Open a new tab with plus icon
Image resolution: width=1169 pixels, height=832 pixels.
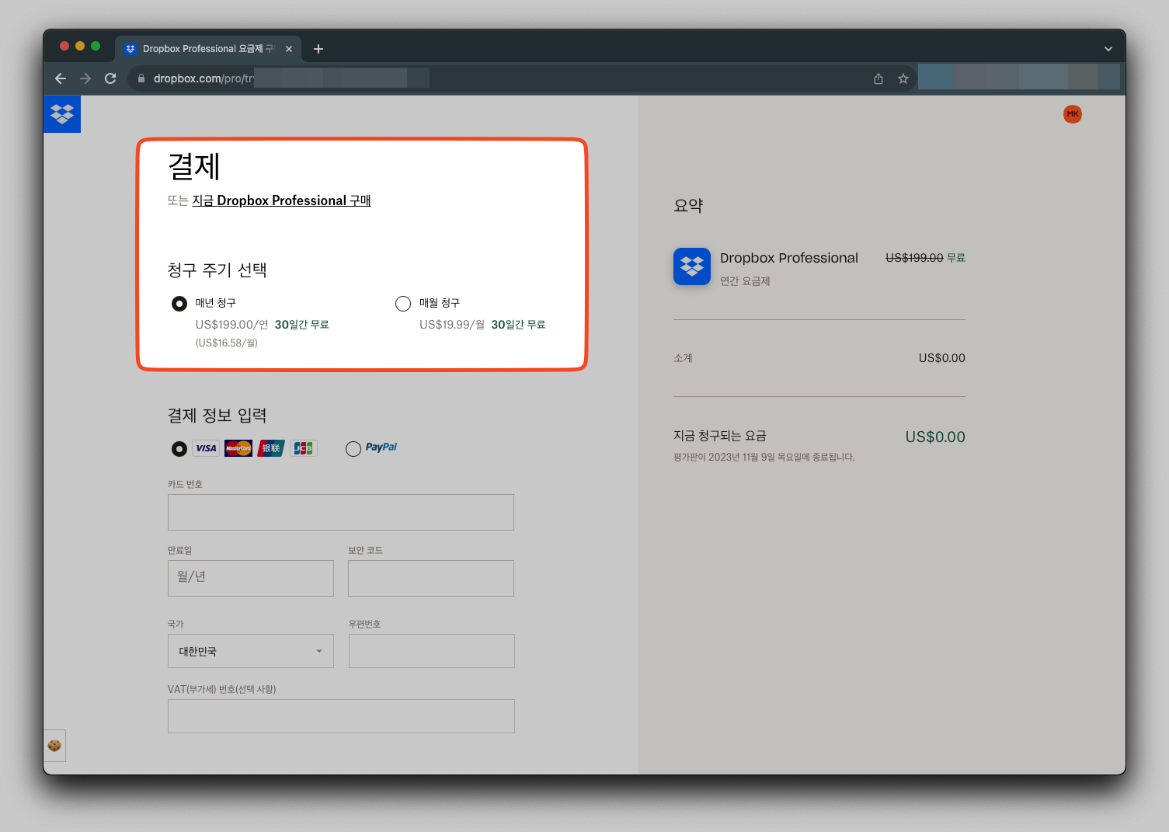(x=318, y=49)
